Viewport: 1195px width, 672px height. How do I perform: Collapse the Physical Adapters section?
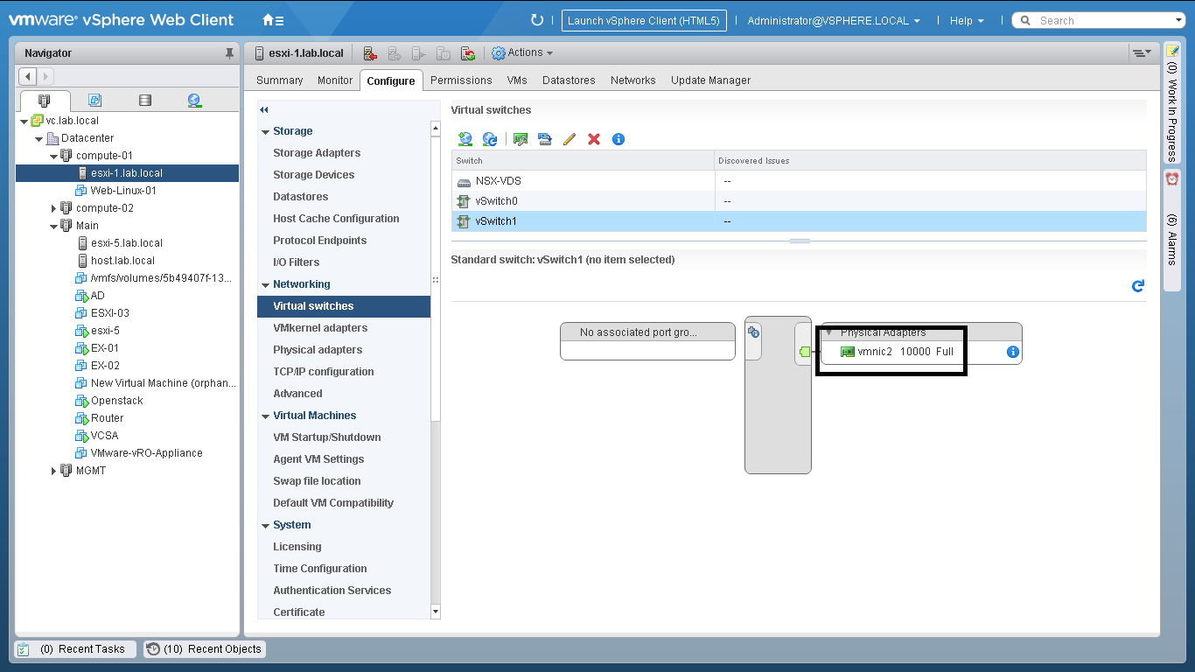[x=828, y=332]
